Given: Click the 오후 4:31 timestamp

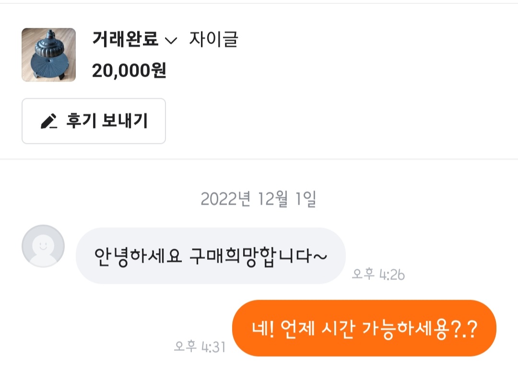Looking at the screenshot, I should coord(200,347).
